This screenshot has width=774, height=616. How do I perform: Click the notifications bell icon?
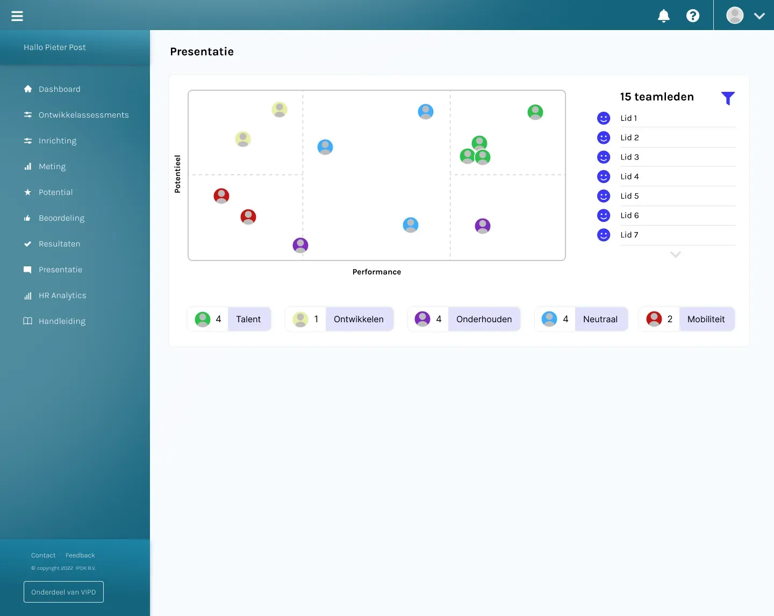[664, 16]
